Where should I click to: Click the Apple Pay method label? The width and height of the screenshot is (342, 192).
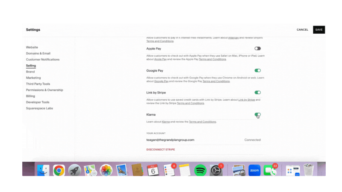pyautogui.click(x=154, y=49)
